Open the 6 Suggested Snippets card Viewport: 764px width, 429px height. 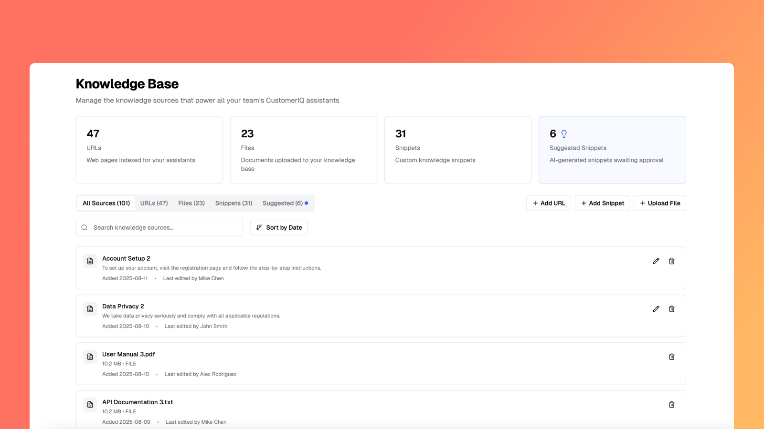pyautogui.click(x=612, y=150)
